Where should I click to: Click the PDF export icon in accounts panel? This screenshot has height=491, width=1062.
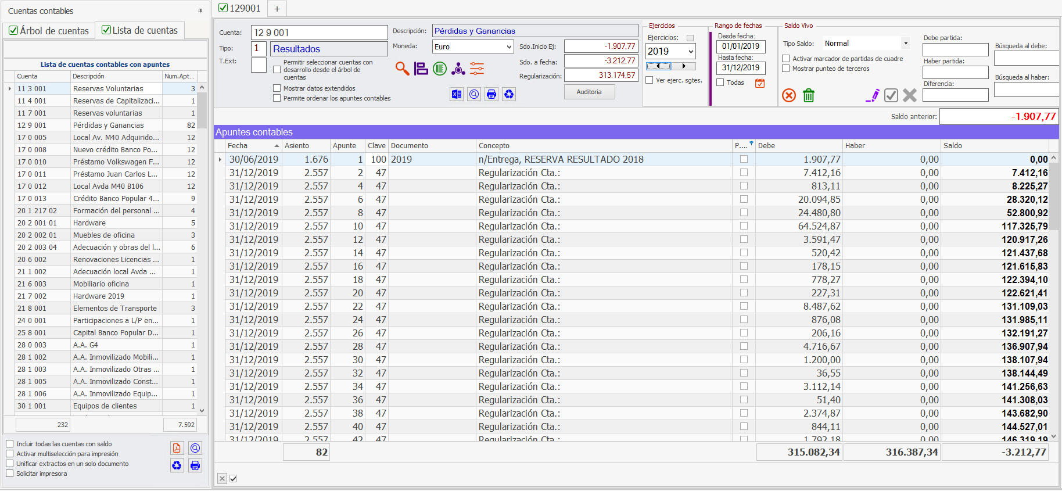(177, 448)
